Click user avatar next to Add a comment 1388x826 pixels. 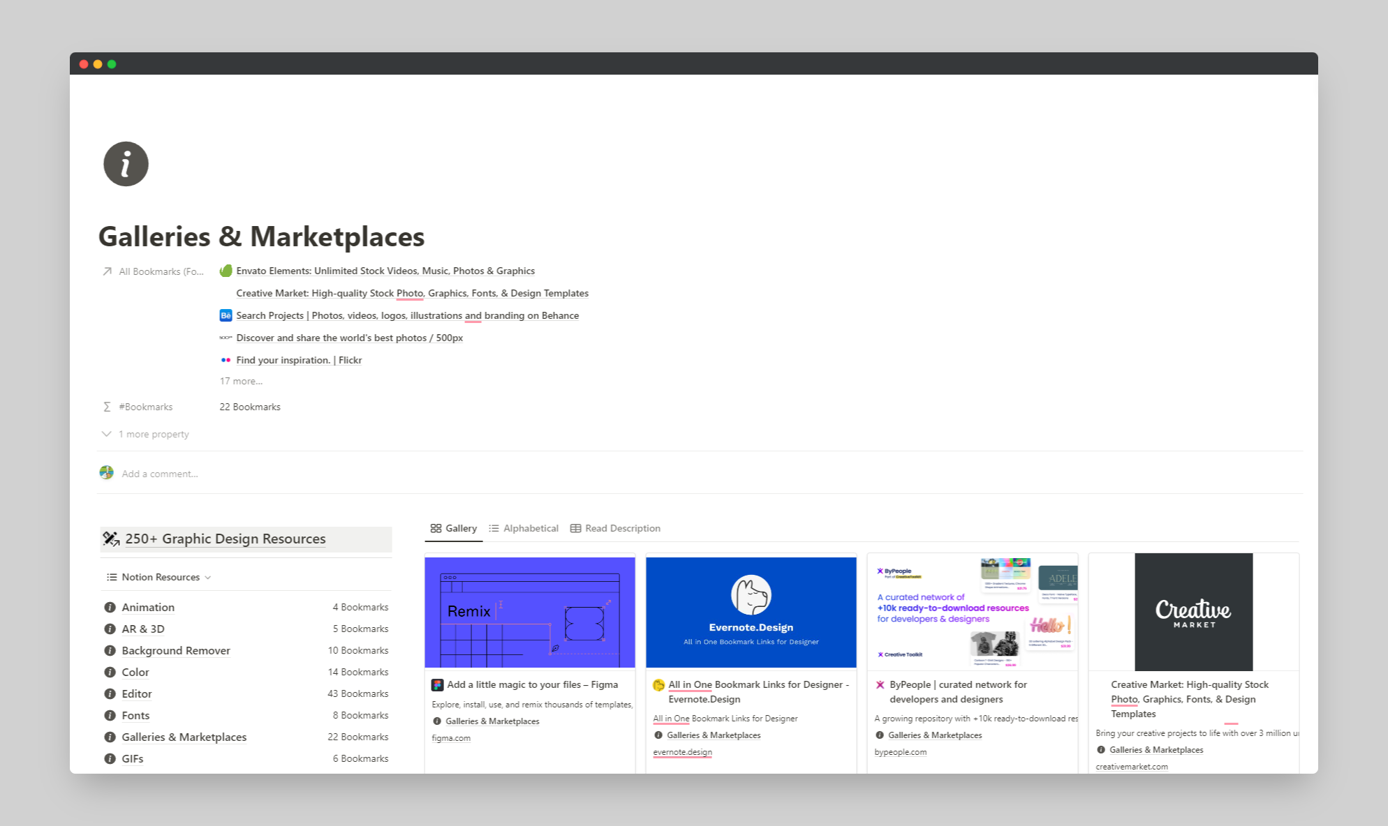(x=106, y=473)
